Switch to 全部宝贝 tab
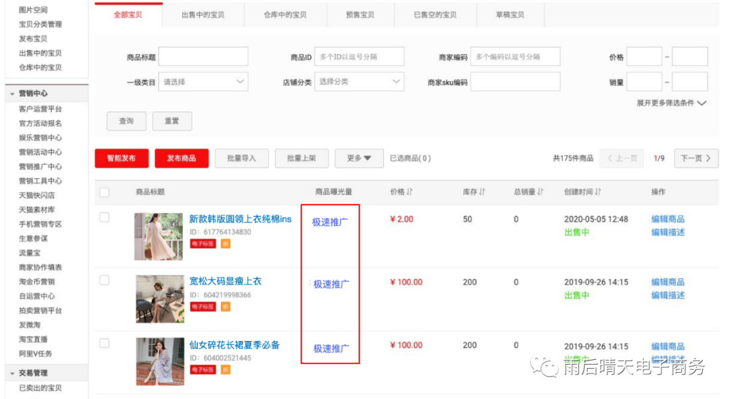729x399 pixels. click(x=128, y=15)
